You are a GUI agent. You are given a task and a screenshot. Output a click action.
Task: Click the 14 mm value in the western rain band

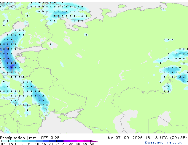8,58
